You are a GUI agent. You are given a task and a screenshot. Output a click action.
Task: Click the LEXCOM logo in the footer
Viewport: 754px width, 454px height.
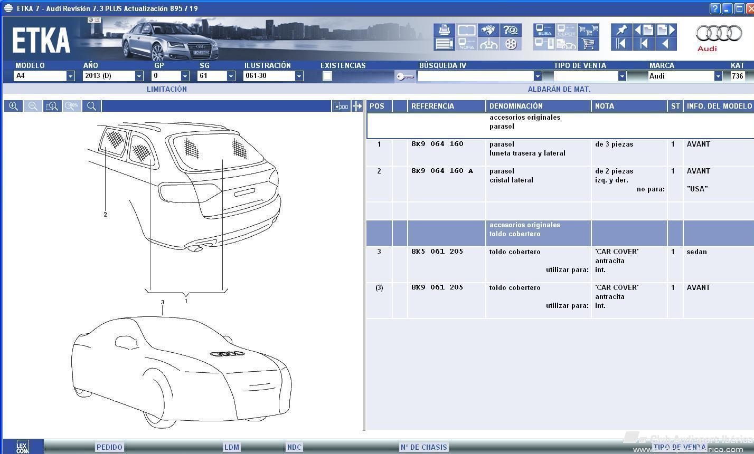pyautogui.click(x=23, y=447)
